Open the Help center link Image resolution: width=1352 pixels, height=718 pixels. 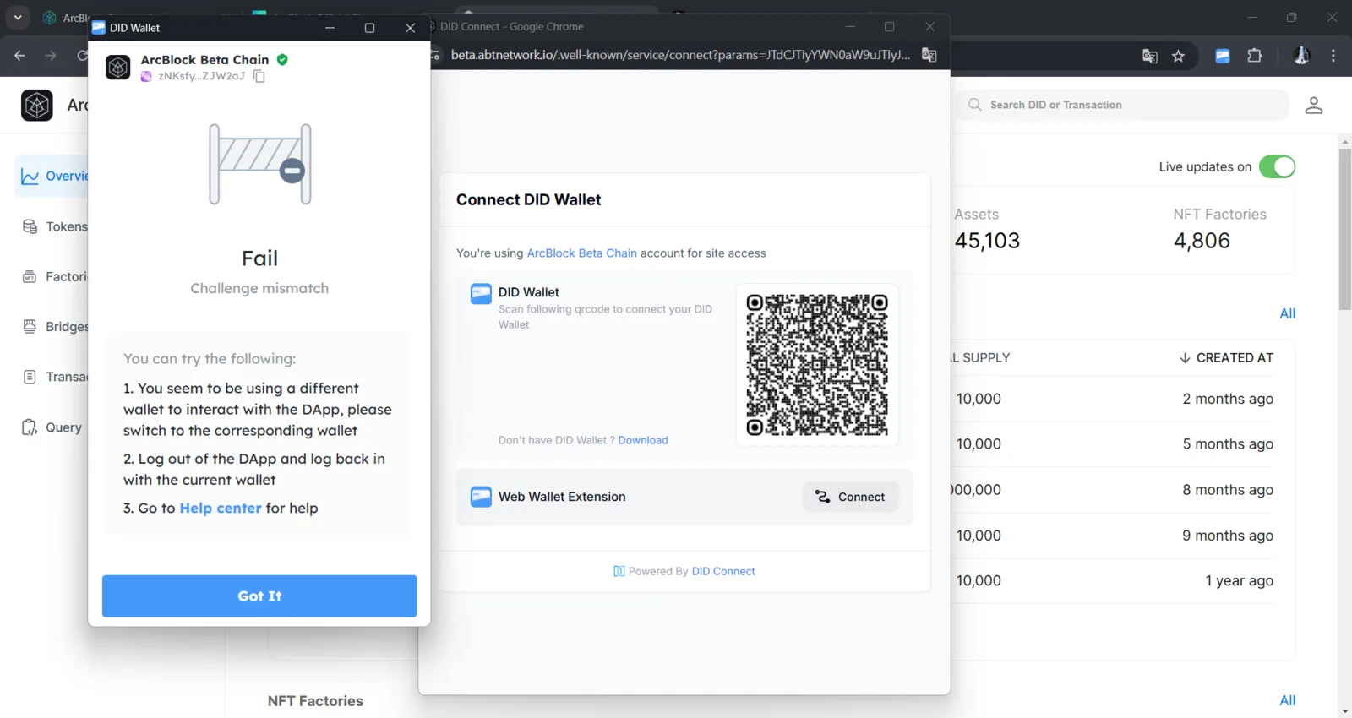(x=221, y=509)
